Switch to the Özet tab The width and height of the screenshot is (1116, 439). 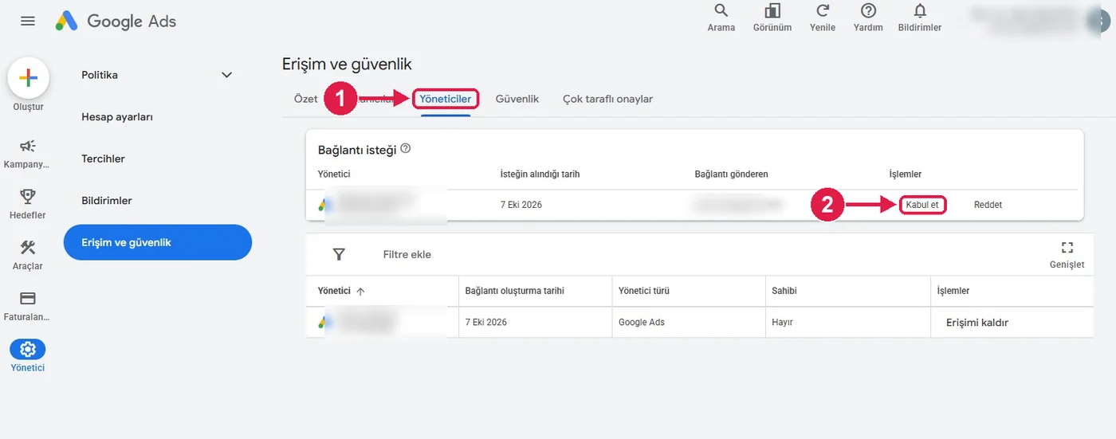(x=306, y=99)
